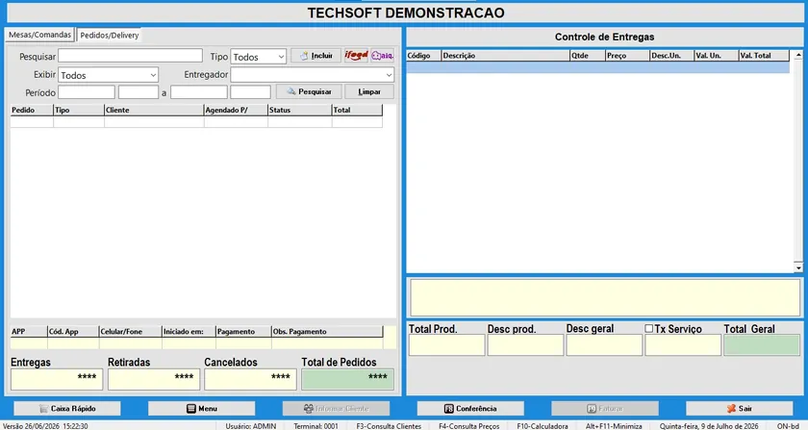The image size is (808, 430).
Task: Click Alt+F11-Minimiza in status bar
Action: tap(614, 426)
